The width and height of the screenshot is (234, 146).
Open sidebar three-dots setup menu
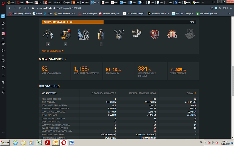click(x=3, y=132)
